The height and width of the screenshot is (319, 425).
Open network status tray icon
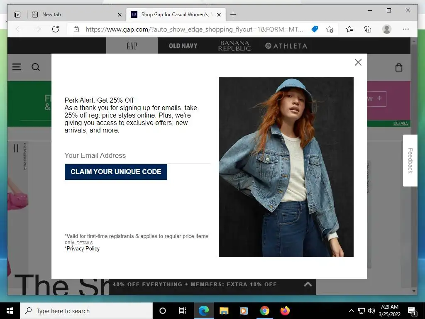[361, 311]
